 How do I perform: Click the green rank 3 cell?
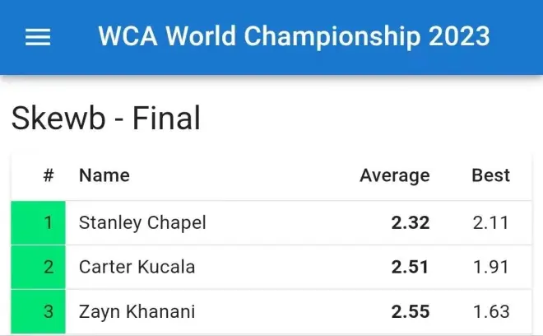tap(39, 311)
